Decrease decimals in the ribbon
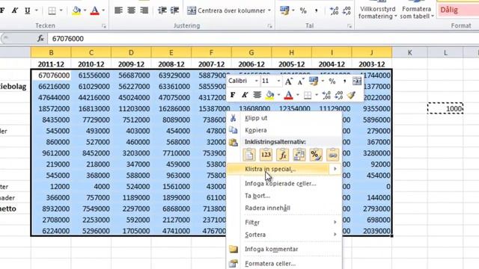 point(347,11)
